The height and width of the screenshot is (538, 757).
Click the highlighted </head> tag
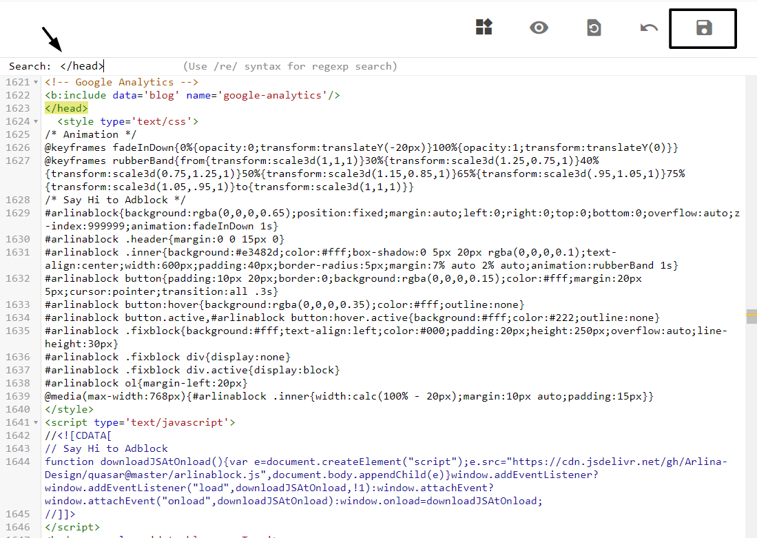coord(67,108)
